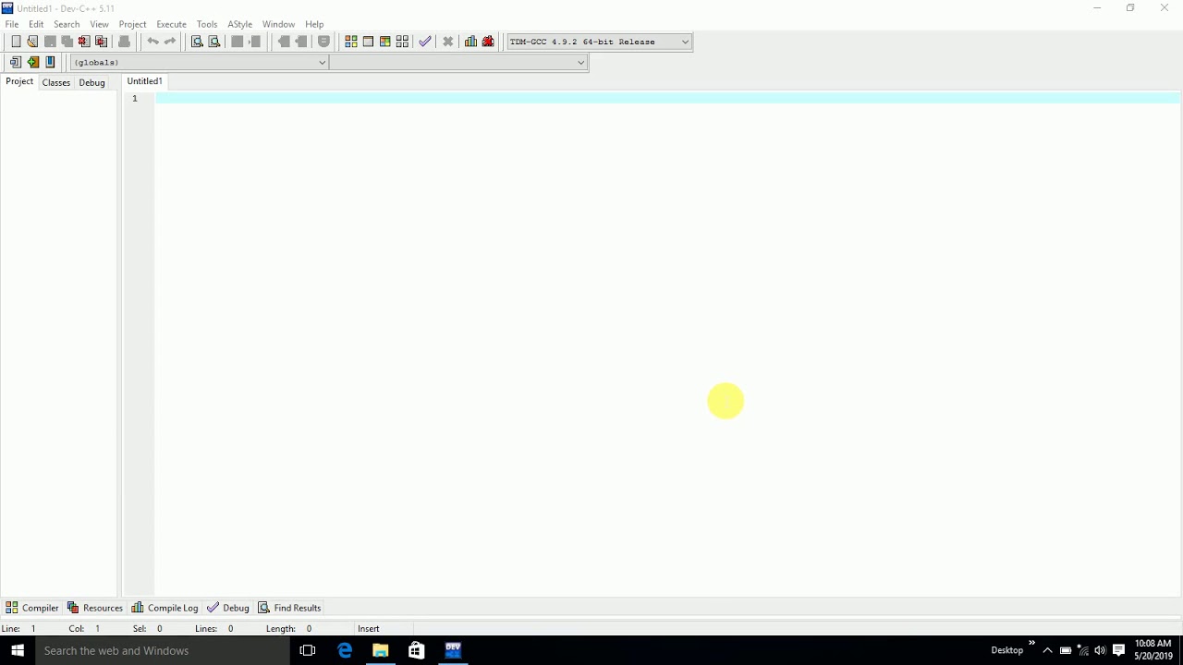This screenshot has height=665, width=1183.
Task: Open the Tools menu
Action: coord(207,24)
